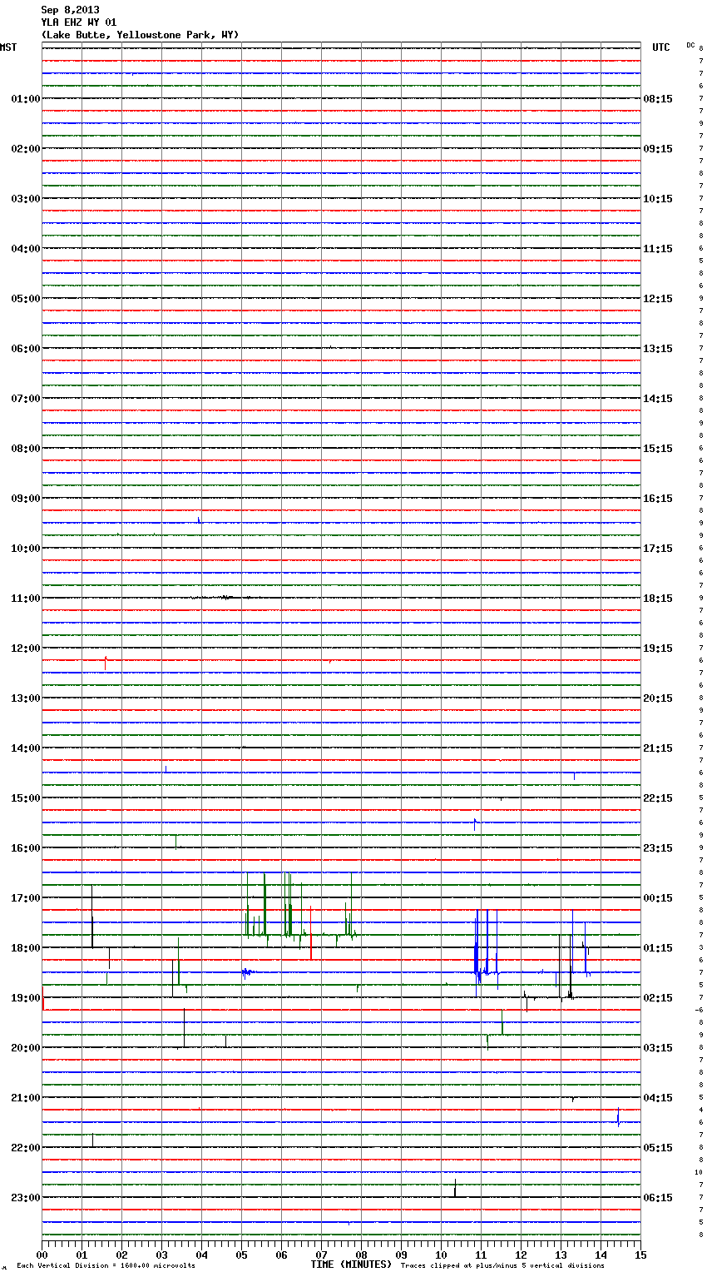Click the 17:00 MST time label
Image resolution: width=707 pixels, height=1277 pixels.
pos(26,898)
